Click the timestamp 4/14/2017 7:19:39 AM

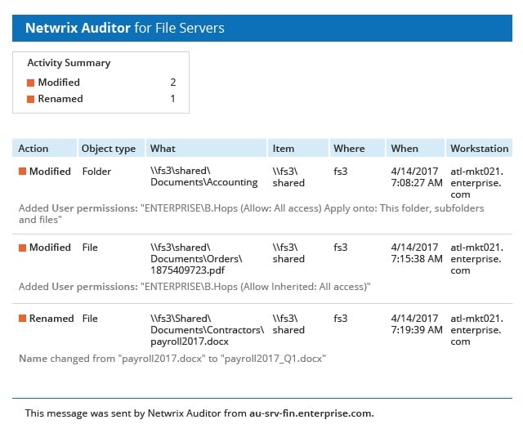click(x=417, y=324)
